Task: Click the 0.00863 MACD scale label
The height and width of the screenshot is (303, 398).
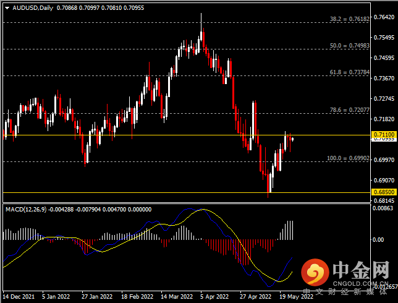Action: coord(383,208)
